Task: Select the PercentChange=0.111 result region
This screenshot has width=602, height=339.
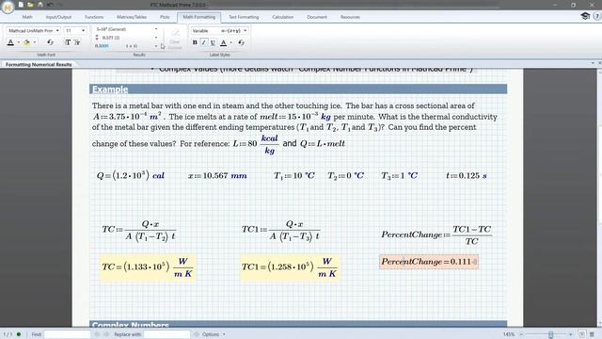Action: coord(429,262)
